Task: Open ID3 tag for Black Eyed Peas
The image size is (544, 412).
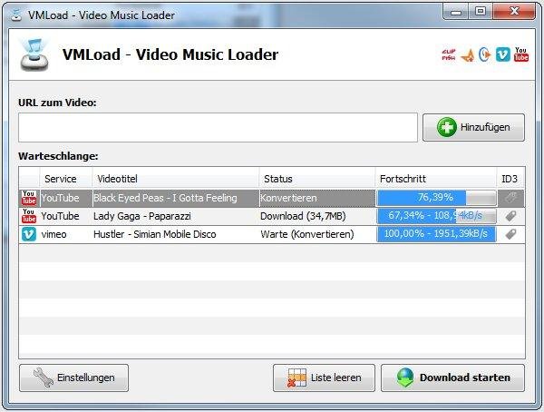Action: tap(510, 198)
